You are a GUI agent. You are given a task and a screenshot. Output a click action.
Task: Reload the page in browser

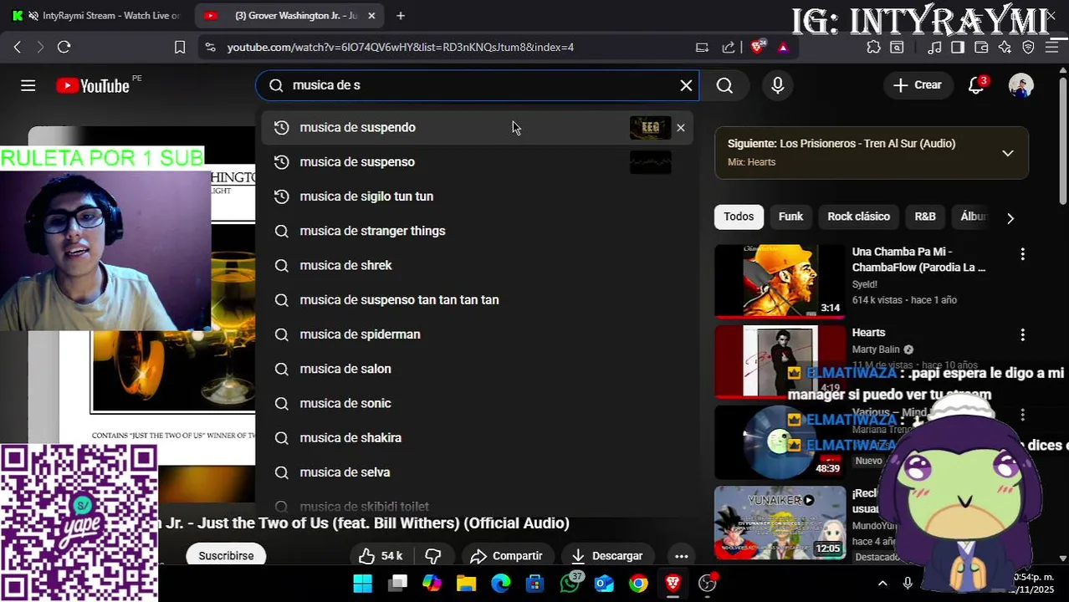coord(64,48)
